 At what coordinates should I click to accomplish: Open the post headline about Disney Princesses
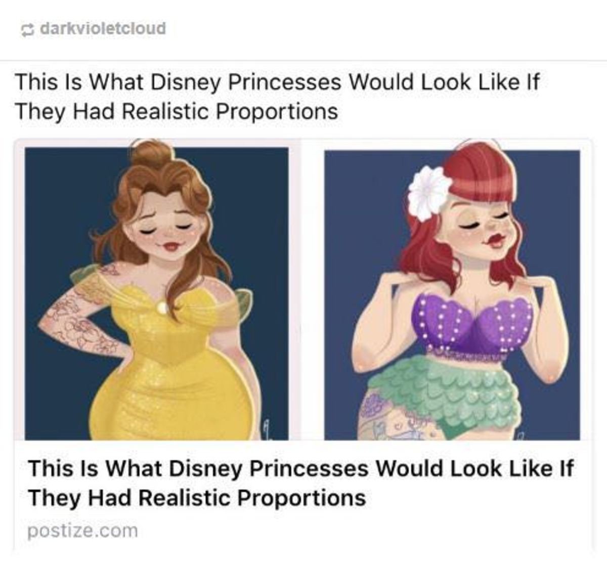coord(278,97)
